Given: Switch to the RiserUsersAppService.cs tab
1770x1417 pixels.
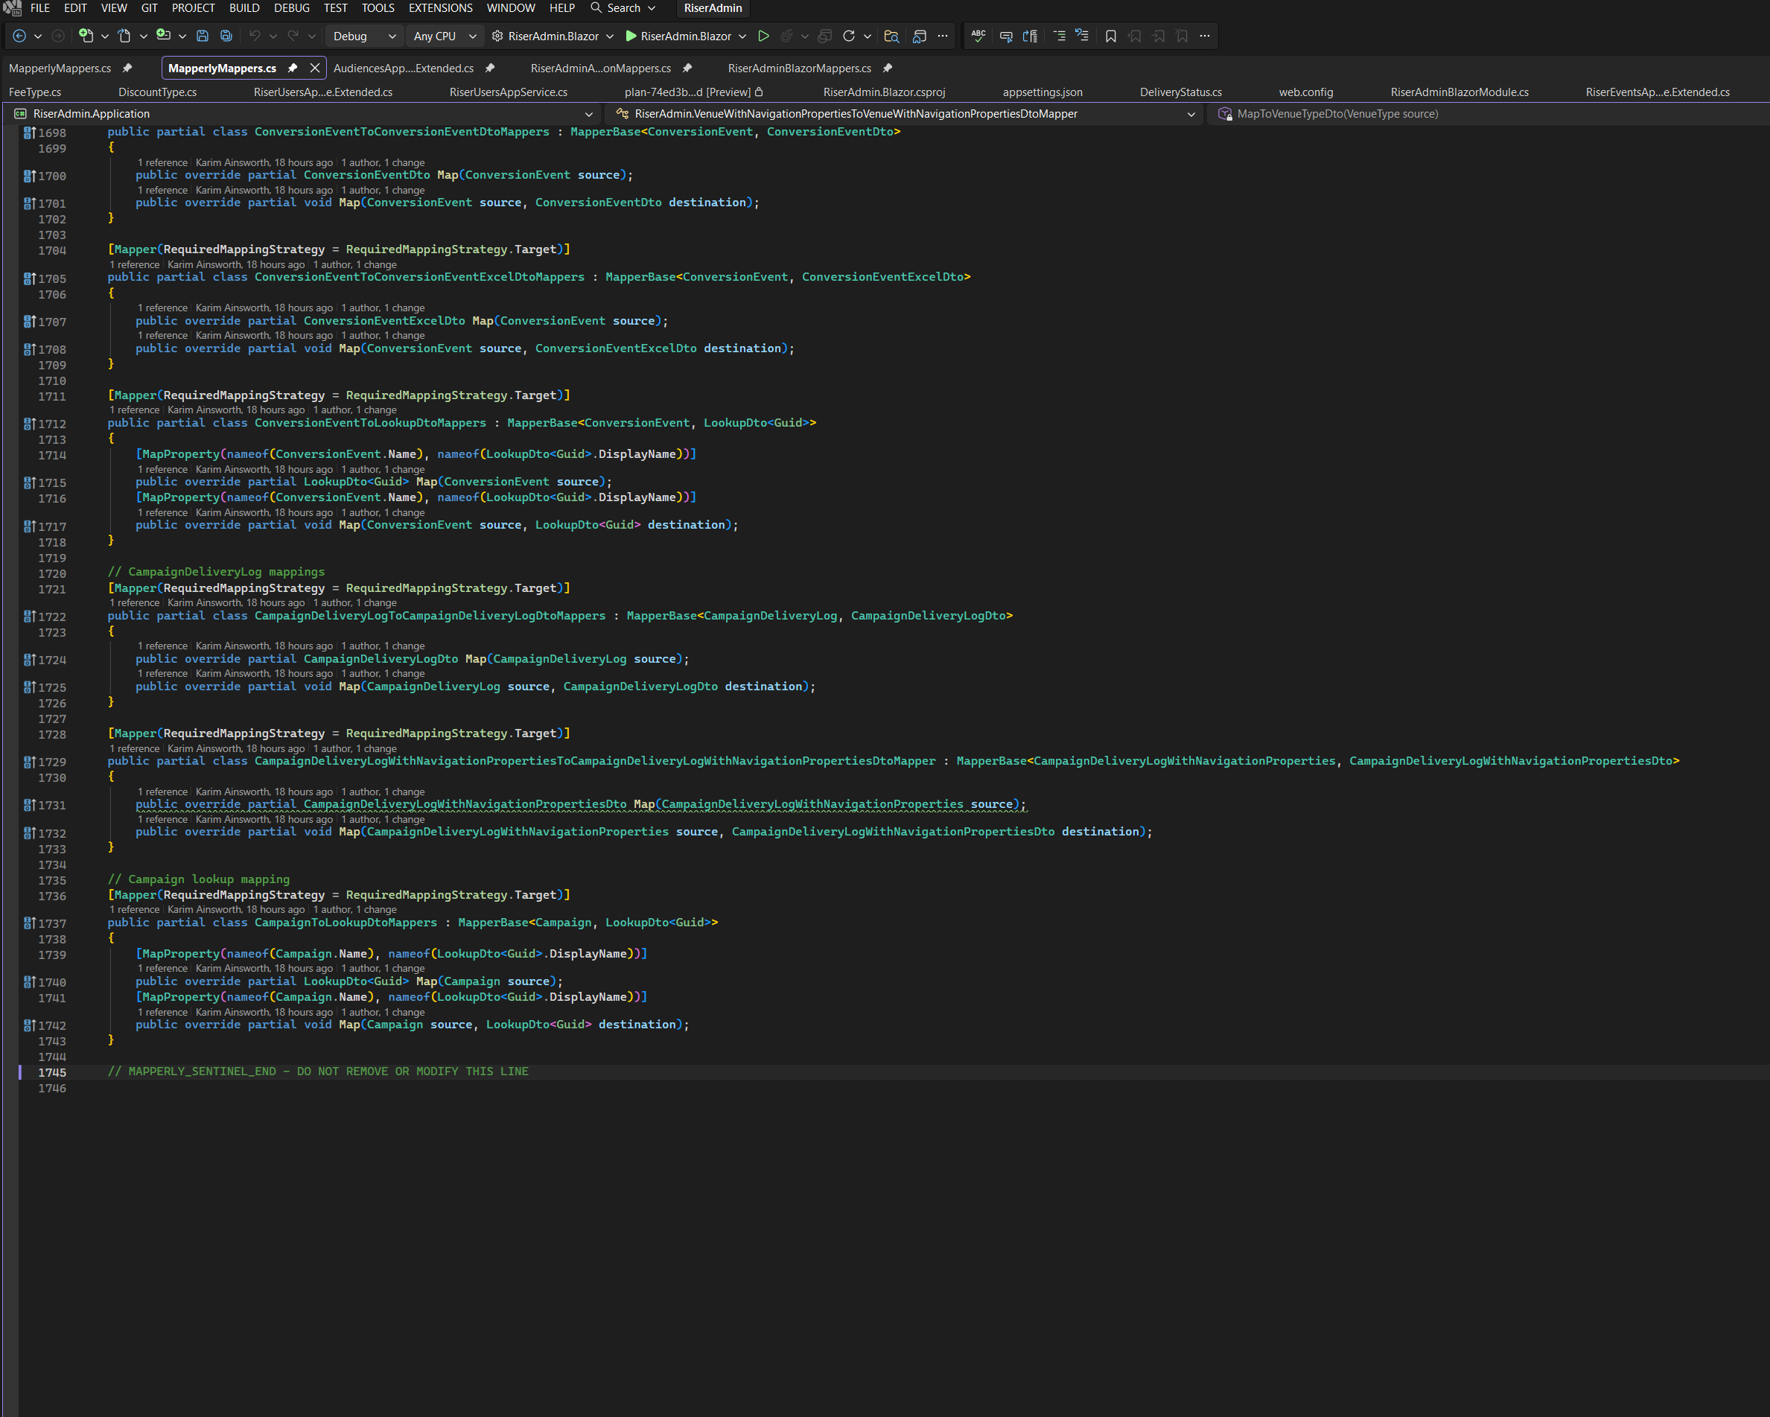Looking at the screenshot, I should coord(508,92).
